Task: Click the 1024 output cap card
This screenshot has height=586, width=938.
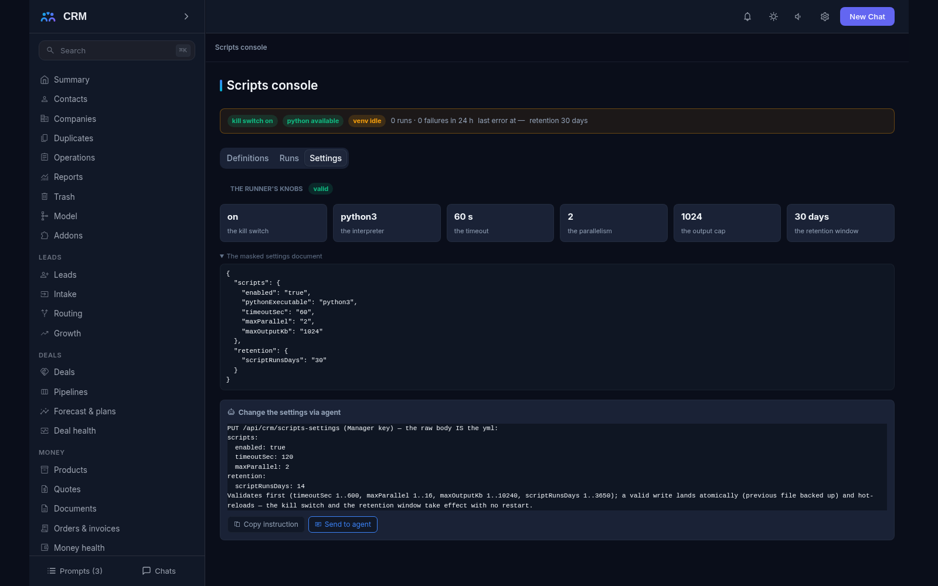Action: (x=727, y=223)
